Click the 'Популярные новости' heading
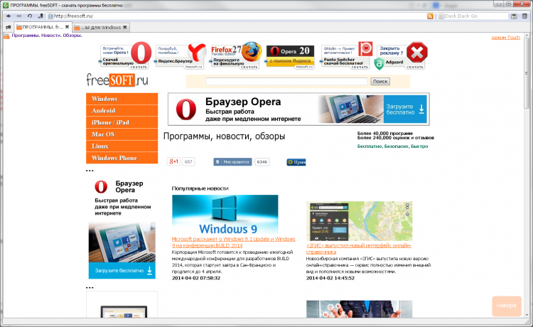Image resolution: width=533 pixels, height=327 pixels. 200,188
